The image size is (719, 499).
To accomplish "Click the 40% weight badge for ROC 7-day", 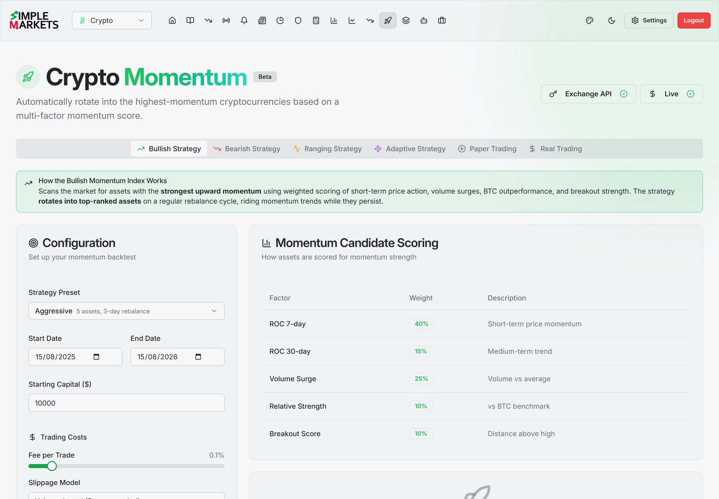I will pos(421,324).
